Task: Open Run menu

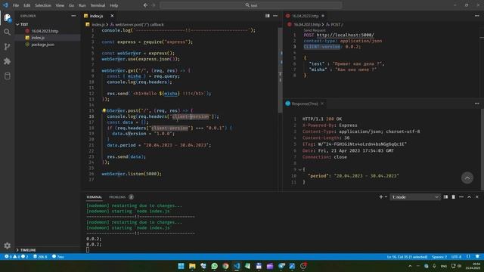Action: tap(82, 5)
